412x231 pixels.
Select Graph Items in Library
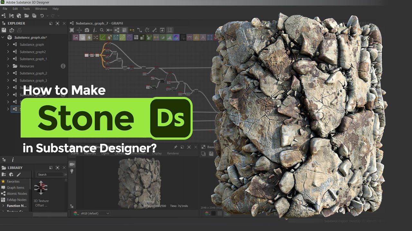point(15,188)
